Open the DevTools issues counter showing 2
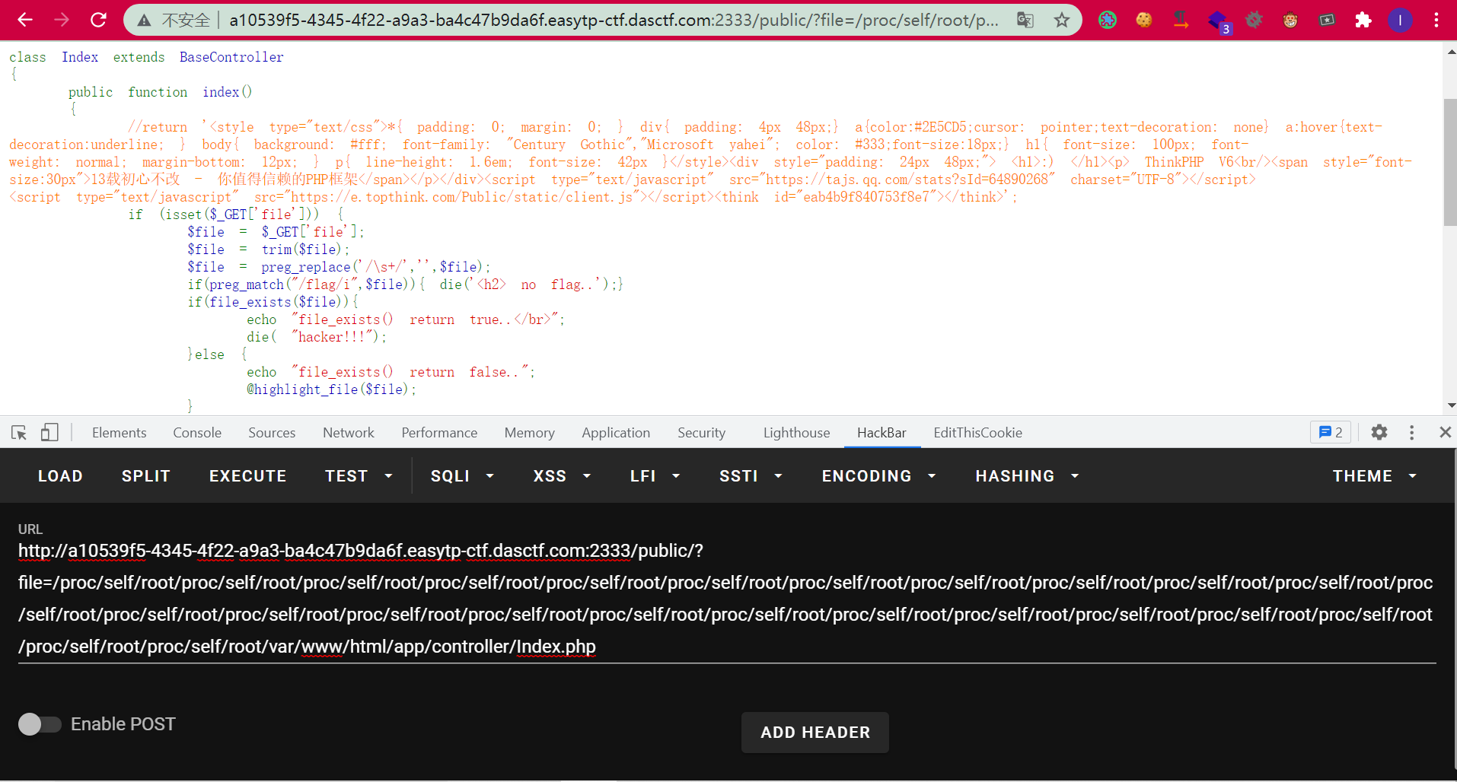The width and height of the screenshot is (1457, 782). pyautogui.click(x=1330, y=432)
